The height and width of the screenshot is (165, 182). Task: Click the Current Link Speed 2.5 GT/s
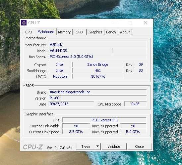[76, 132]
